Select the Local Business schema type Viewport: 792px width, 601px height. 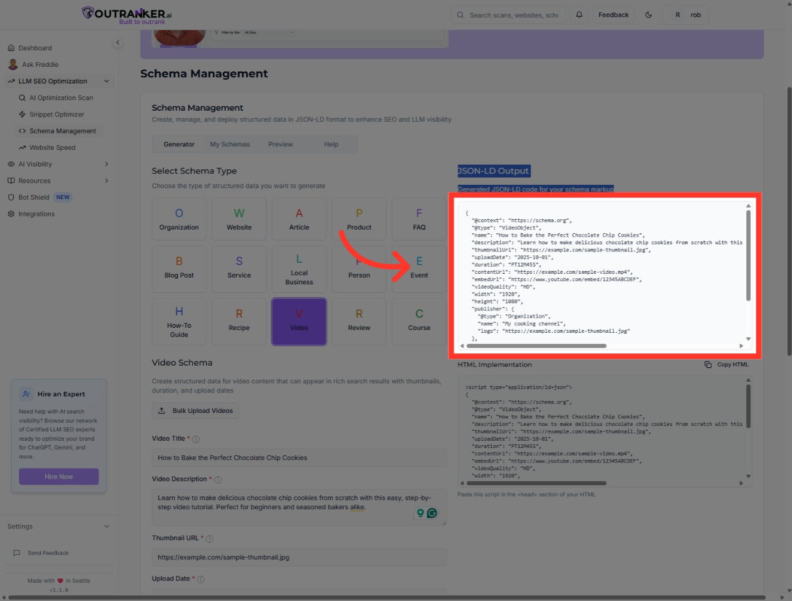pos(299,269)
